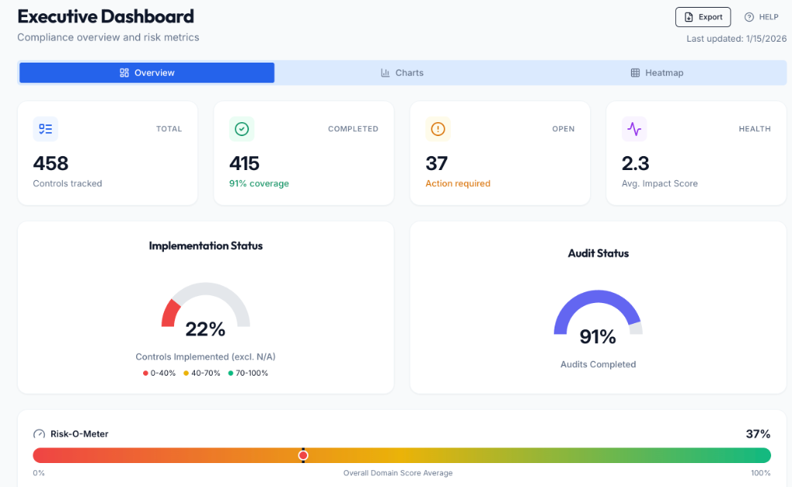Image resolution: width=792 pixels, height=487 pixels.
Task: Click the red 0-40% legend dot
Action: [x=145, y=373]
